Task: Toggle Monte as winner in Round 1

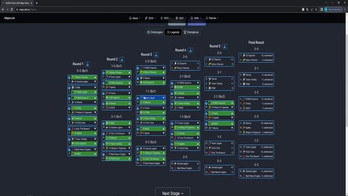Action: (84, 102)
